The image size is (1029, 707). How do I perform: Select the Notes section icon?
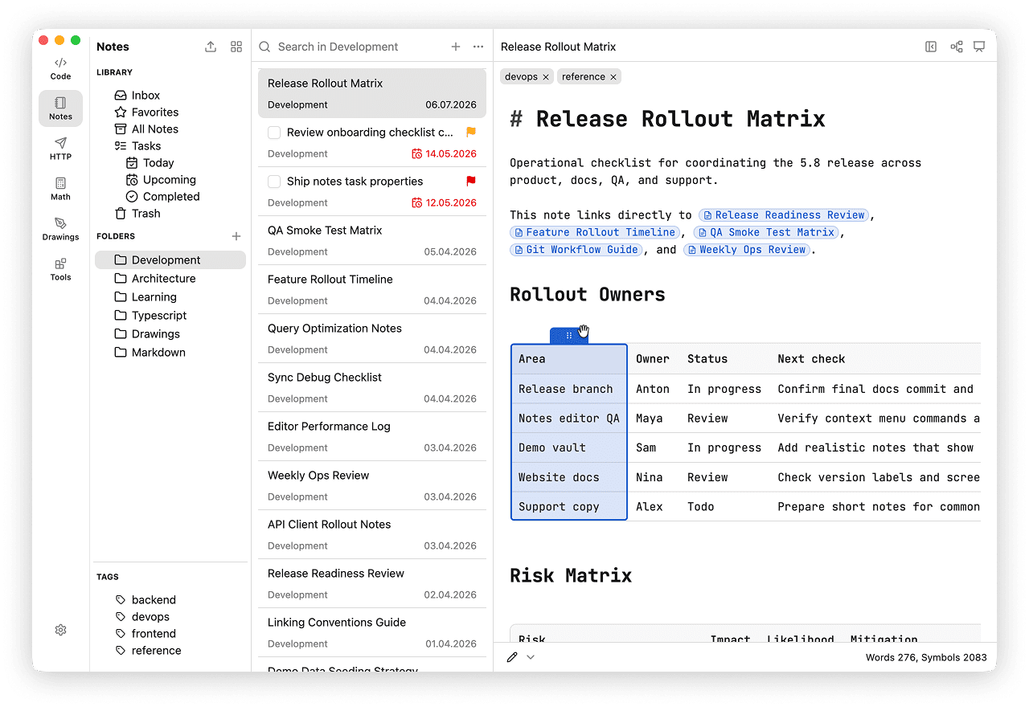click(60, 108)
